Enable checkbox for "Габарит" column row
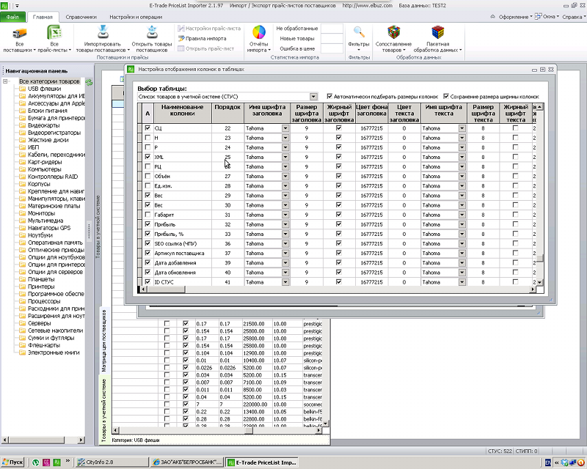The image size is (587, 469). click(147, 215)
